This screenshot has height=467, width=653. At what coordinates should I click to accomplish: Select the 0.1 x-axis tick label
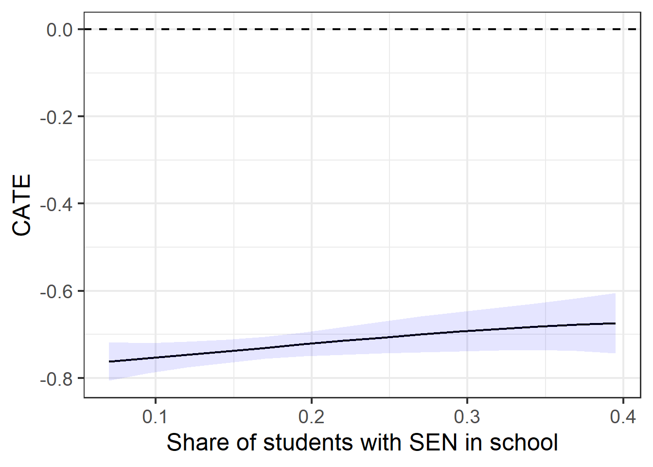click(155, 417)
